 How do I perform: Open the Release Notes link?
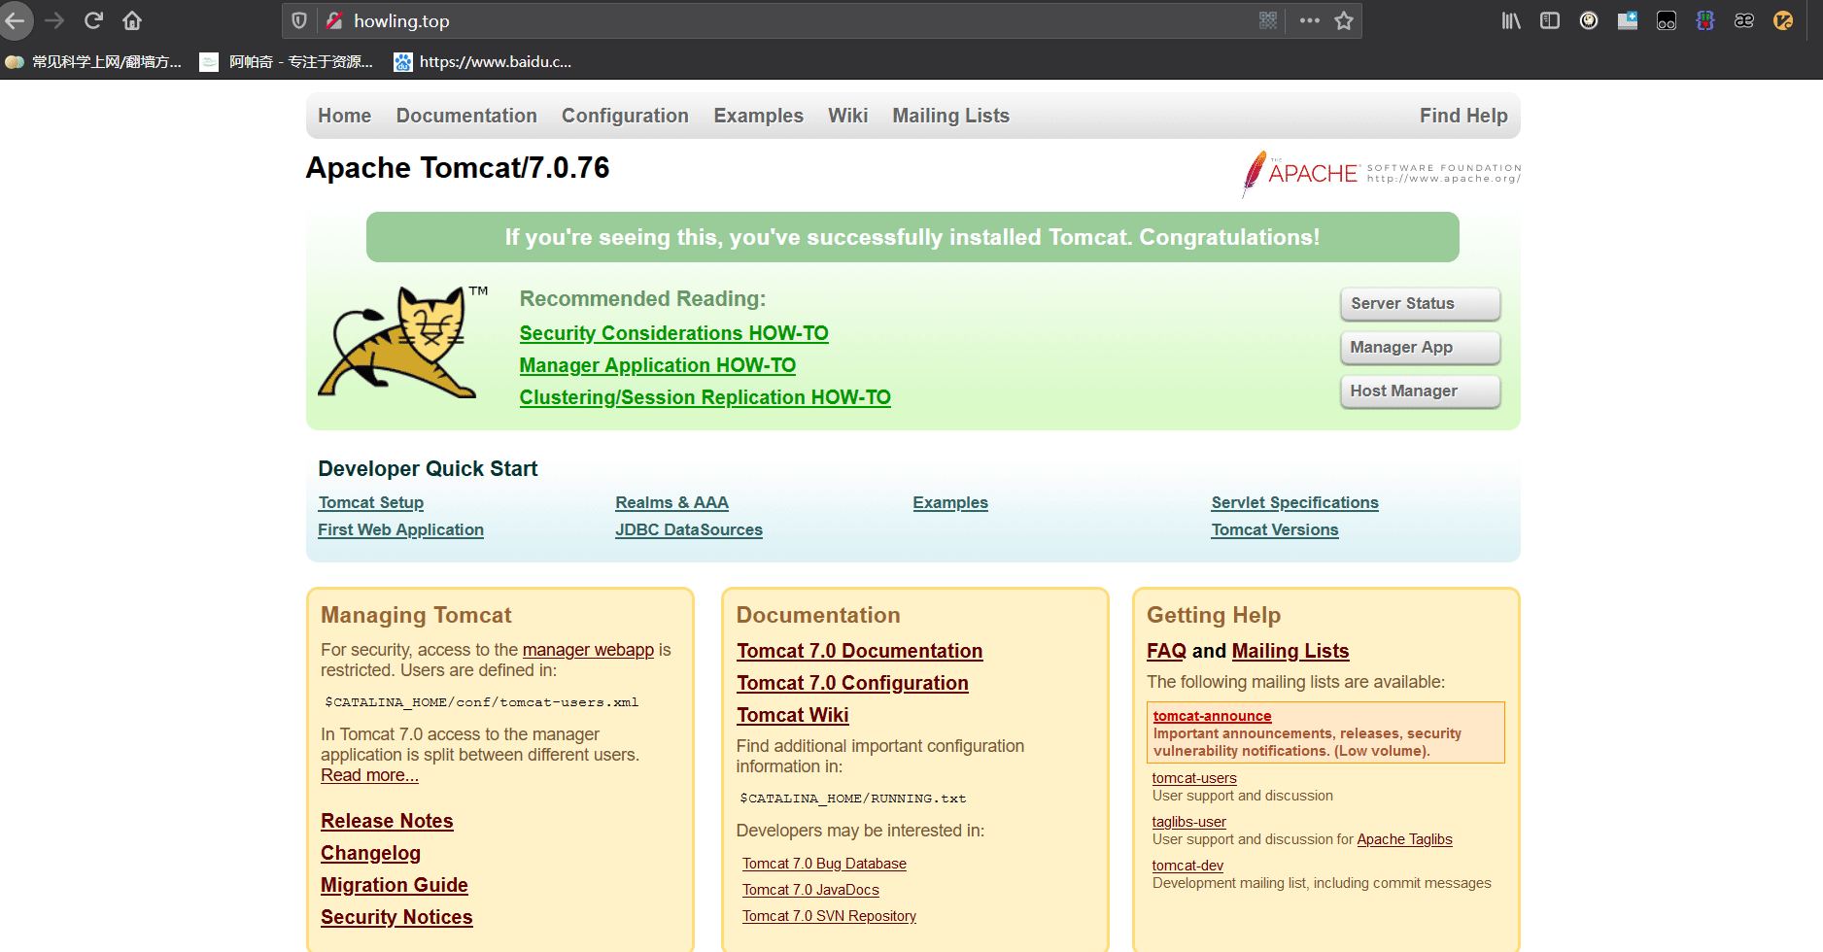tap(387, 821)
